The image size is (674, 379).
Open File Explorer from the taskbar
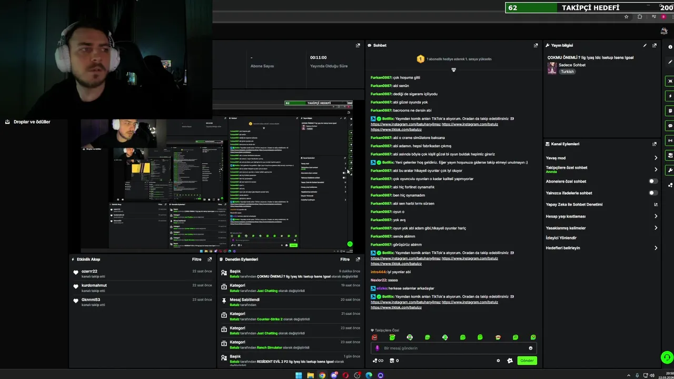coord(310,375)
